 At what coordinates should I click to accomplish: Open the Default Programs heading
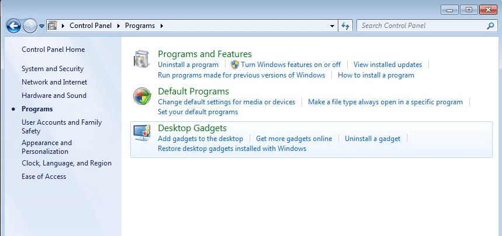(193, 91)
